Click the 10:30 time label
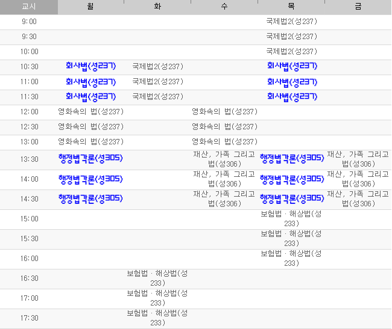The width and height of the screenshot is (392, 329). pyautogui.click(x=30, y=67)
